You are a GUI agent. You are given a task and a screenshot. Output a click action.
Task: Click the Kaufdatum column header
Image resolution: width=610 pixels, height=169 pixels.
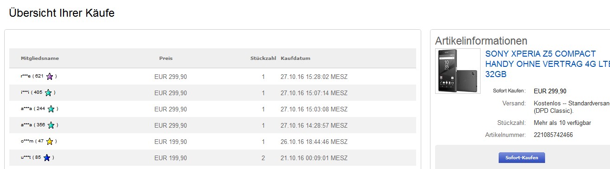pyautogui.click(x=295, y=58)
